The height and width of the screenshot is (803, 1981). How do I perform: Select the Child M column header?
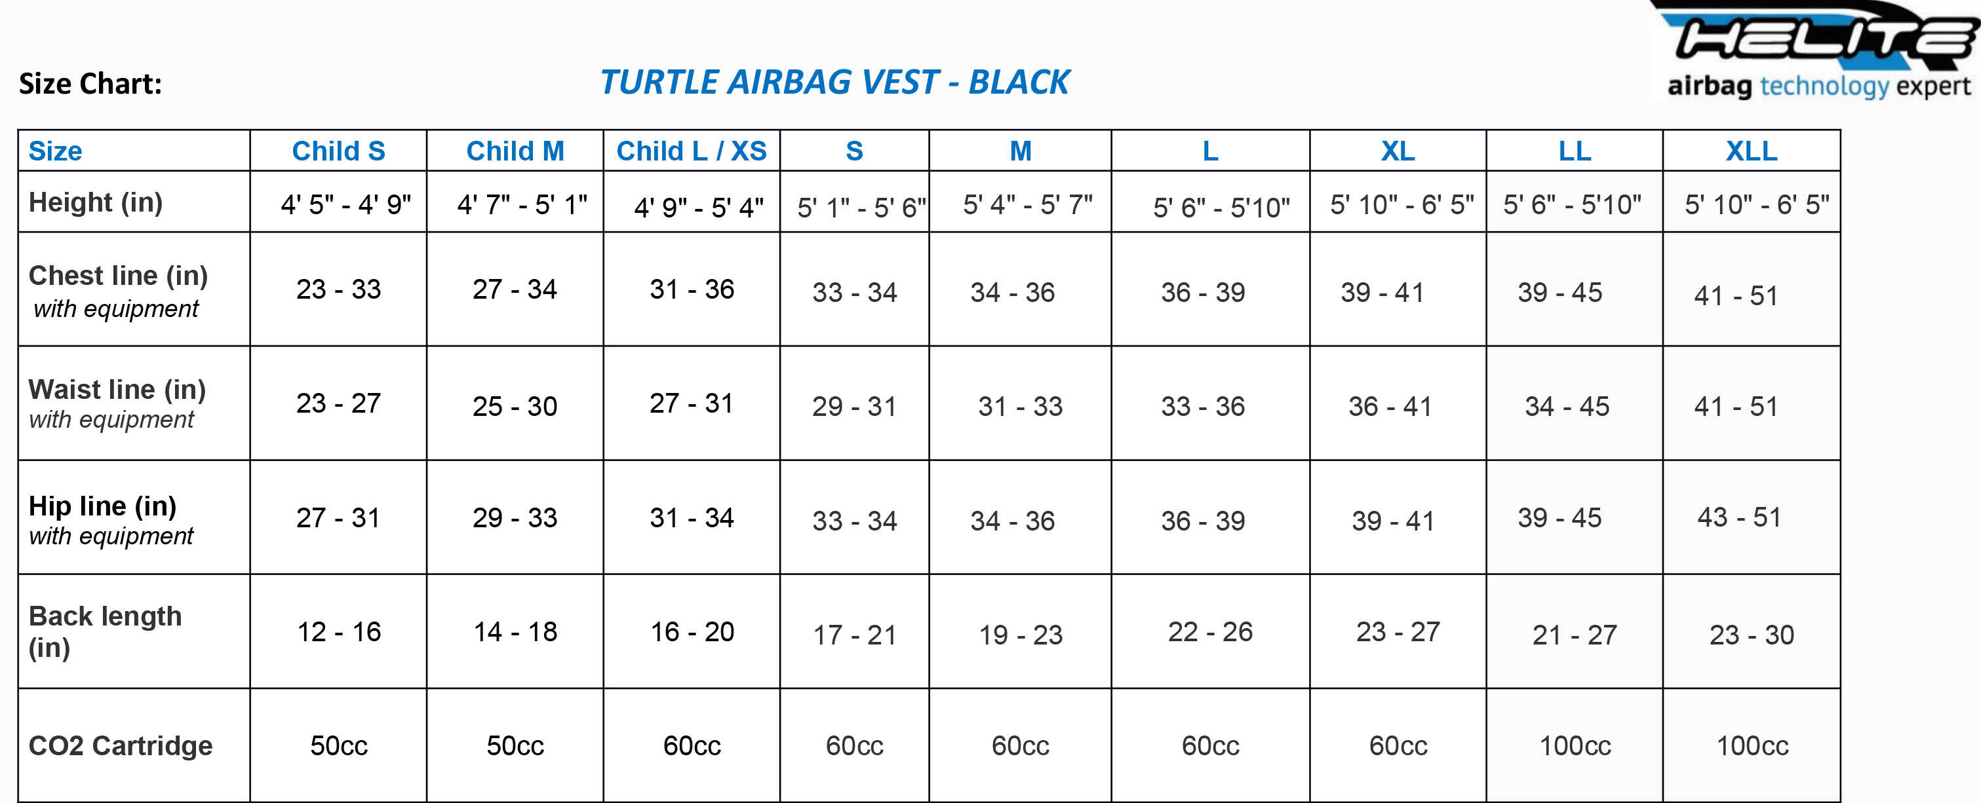(515, 151)
